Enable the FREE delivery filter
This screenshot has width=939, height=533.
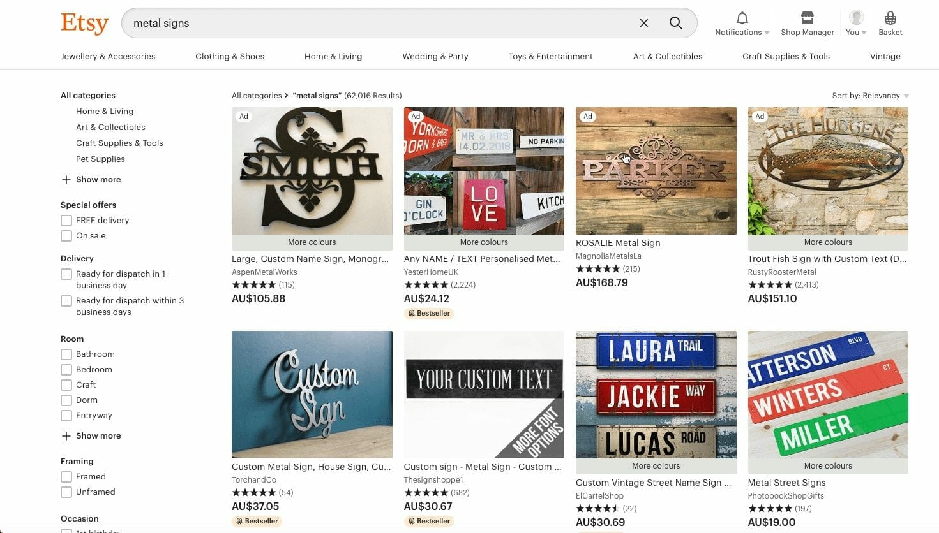coord(66,220)
